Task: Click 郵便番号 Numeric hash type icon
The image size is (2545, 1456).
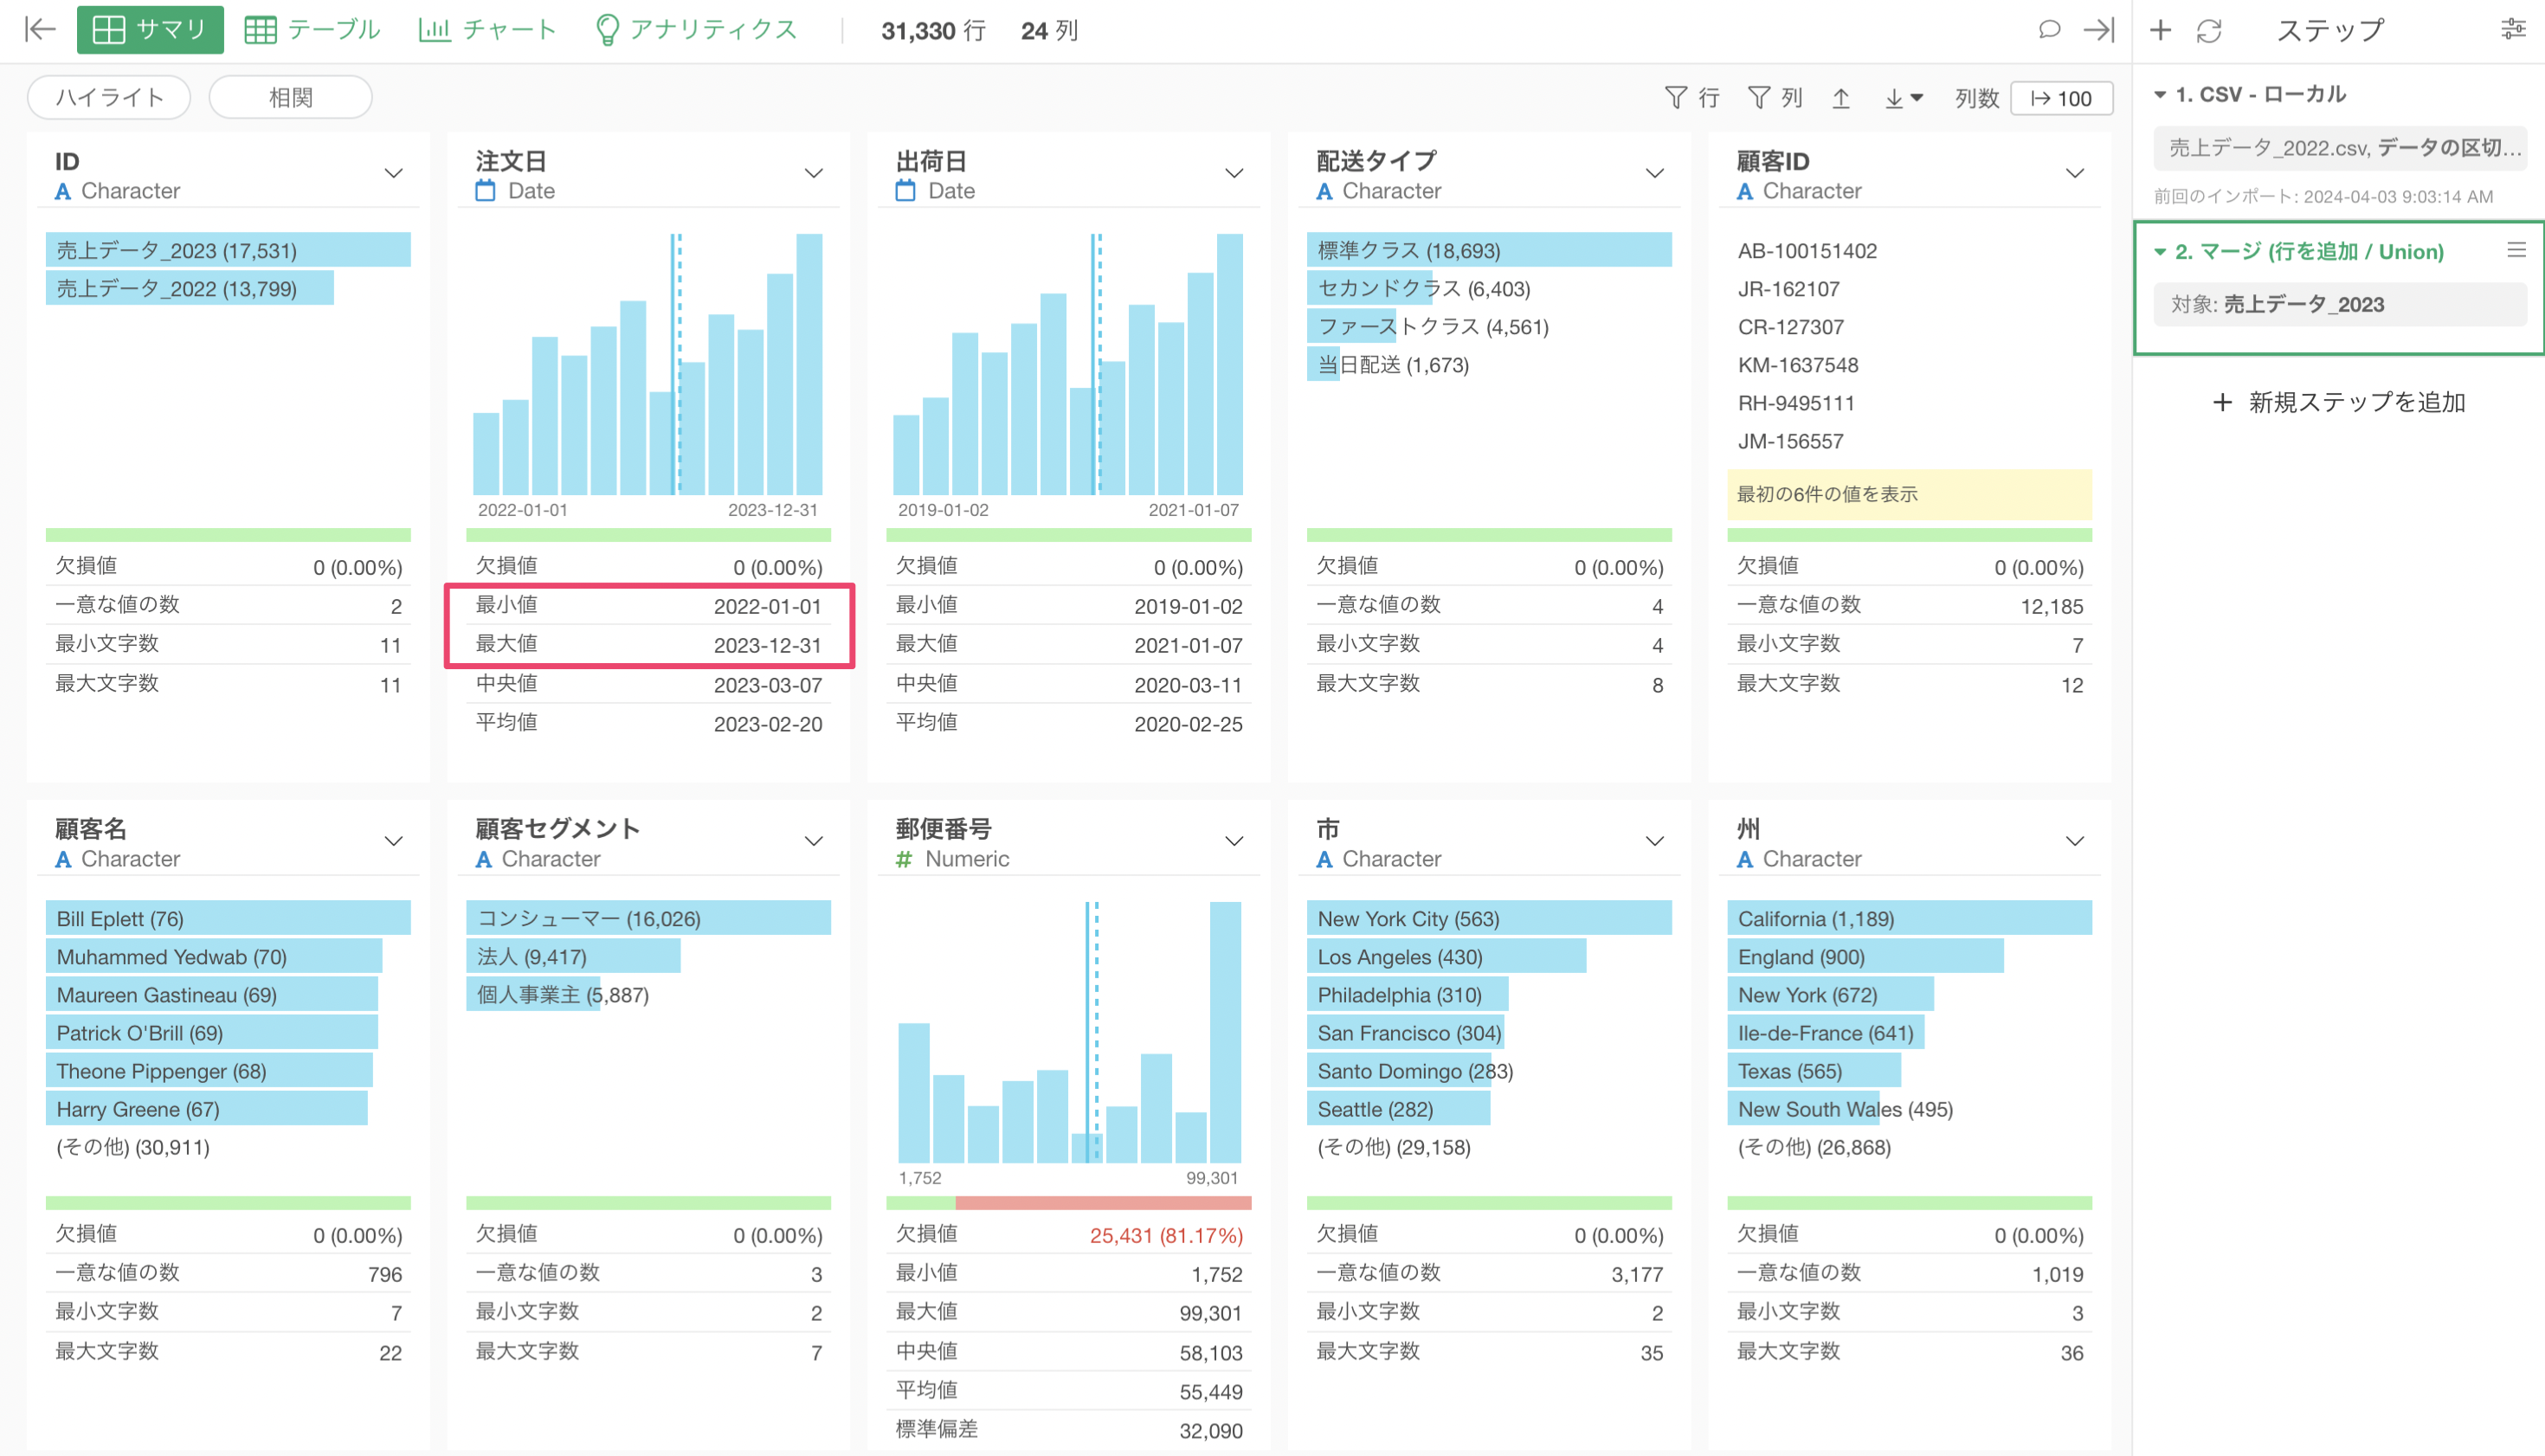Action: [x=904, y=859]
